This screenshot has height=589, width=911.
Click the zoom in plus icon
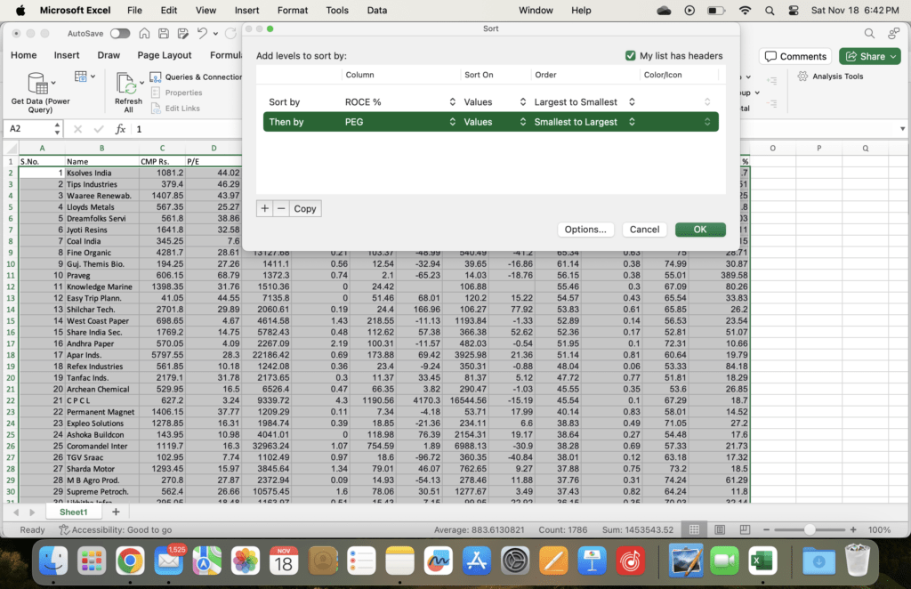[853, 529]
